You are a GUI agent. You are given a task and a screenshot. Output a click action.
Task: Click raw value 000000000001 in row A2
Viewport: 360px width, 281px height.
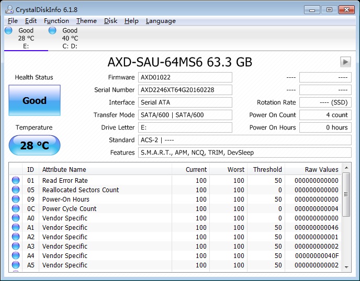coord(317,237)
